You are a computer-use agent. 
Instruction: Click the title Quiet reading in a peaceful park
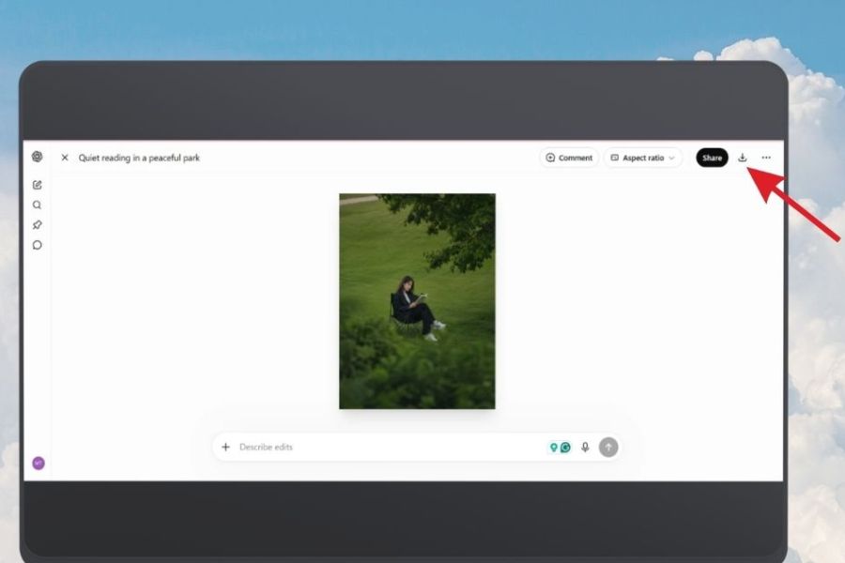point(139,158)
